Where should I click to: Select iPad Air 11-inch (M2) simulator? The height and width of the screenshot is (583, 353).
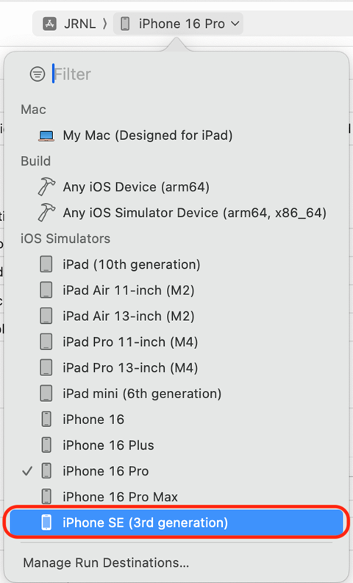pos(176,290)
